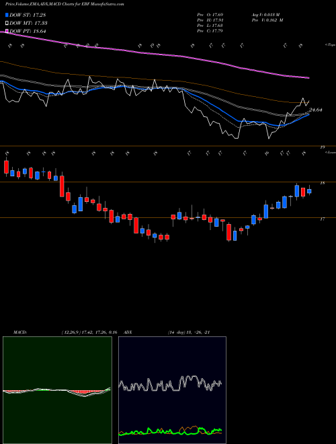Click the 'MACD:' panel heading

(19, 332)
